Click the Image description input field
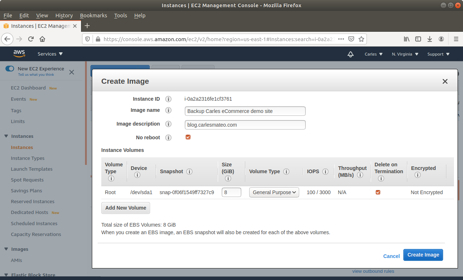463x280 pixels. pyautogui.click(x=245, y=125)
